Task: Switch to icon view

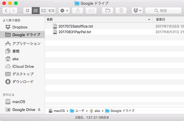Action: (x=28, y=11)
